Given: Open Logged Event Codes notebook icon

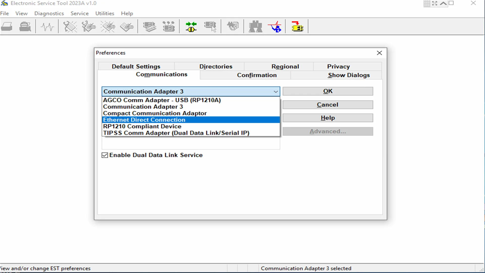Looking at the screenshot, I should [x=127, y=27].
